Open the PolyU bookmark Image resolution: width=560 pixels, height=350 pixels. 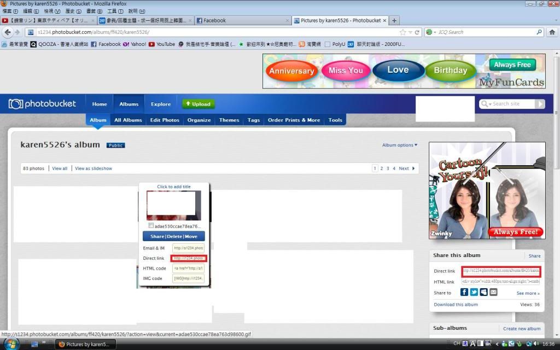click(x=335, y=44)
